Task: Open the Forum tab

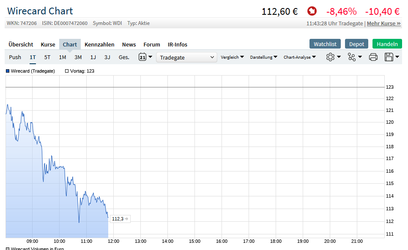Action: 152,44
